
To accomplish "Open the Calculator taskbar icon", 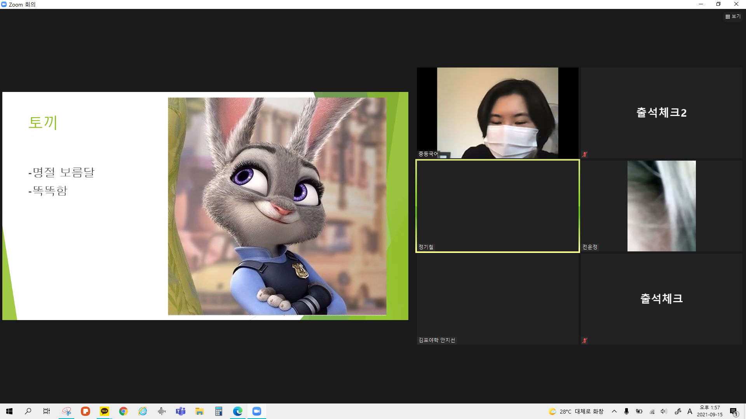I will click(219, 411).
